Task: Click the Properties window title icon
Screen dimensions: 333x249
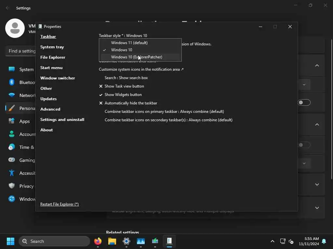Action: click(40, 27)
